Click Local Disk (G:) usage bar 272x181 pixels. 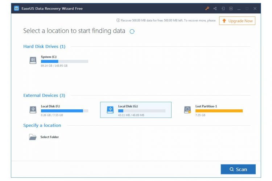pyautogui.click(x=142, y=111)
